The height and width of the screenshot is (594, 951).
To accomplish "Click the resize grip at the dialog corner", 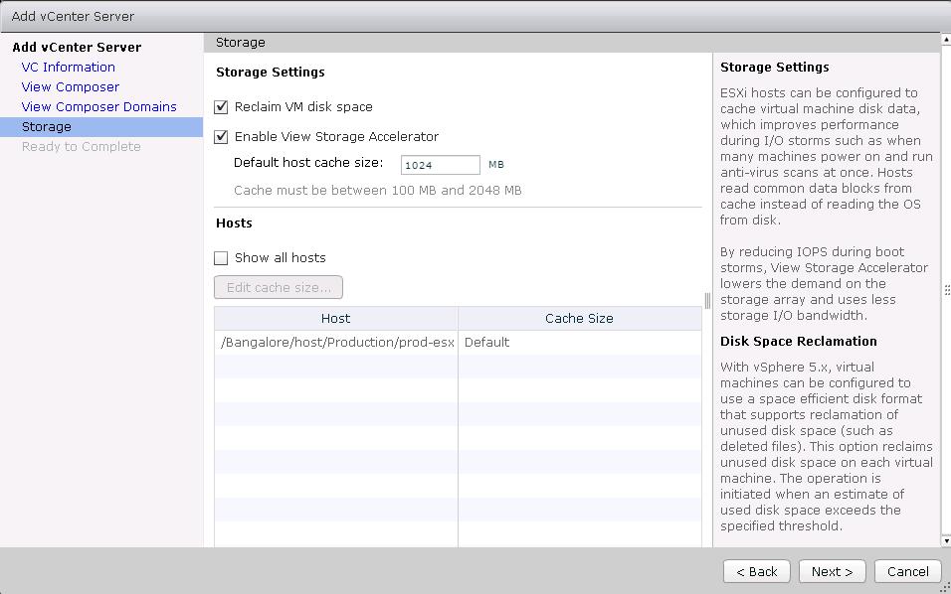I will pyautogui.click(x=945, y=587).
